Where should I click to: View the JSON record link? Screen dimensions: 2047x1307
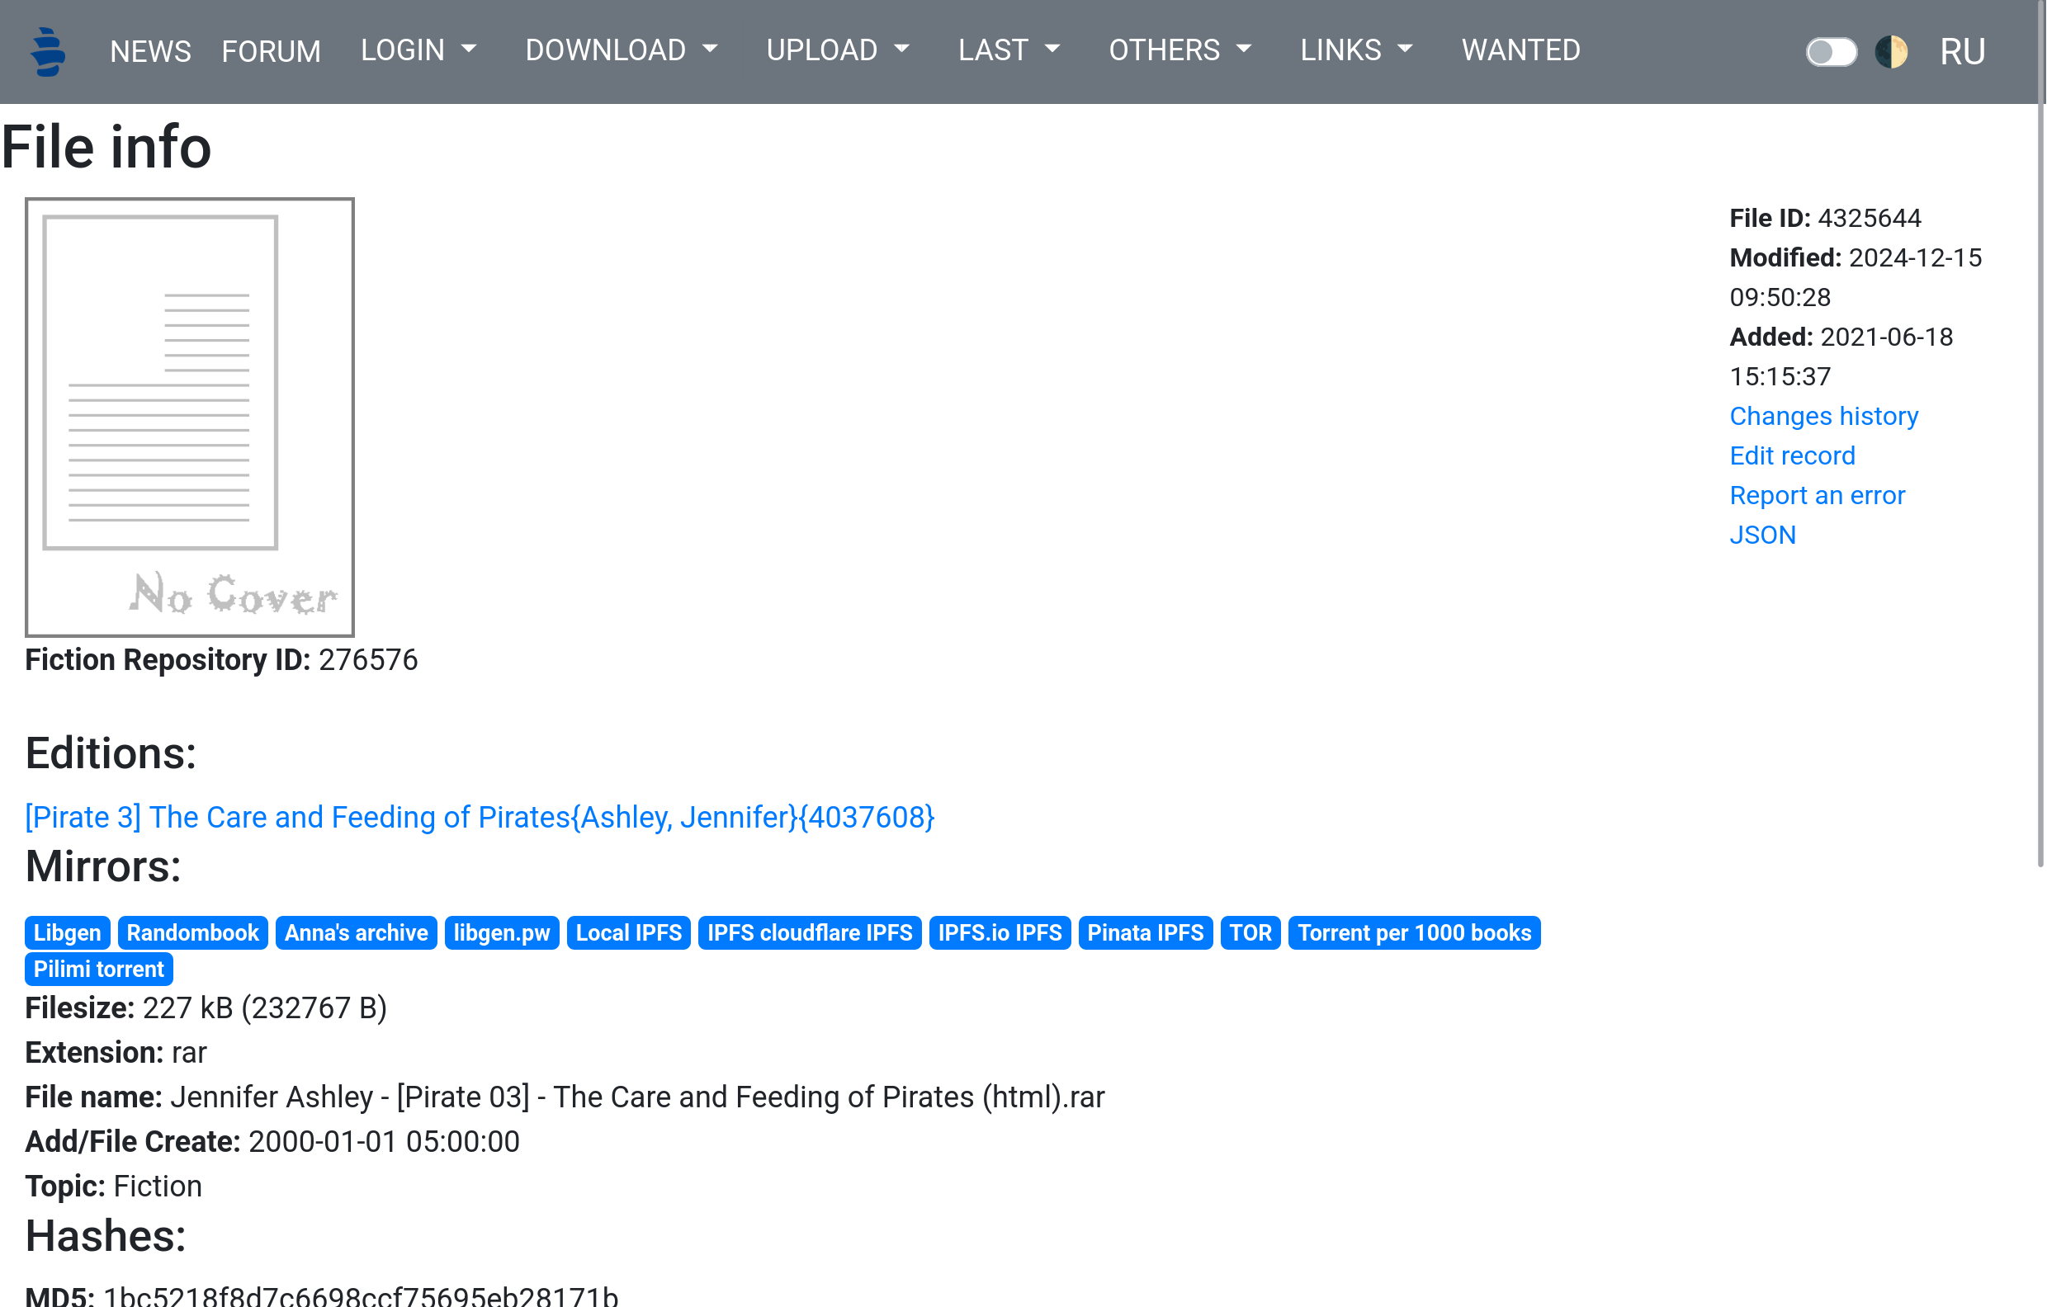1762,536
